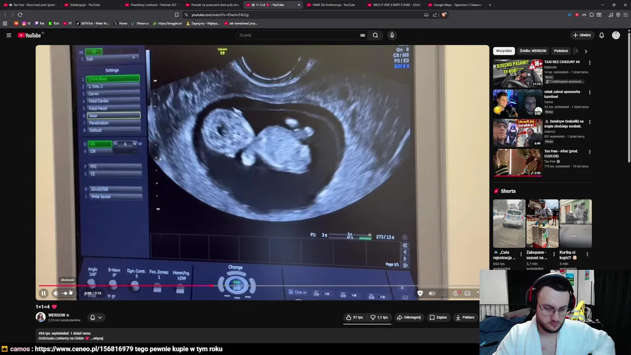Select the Źródło: WERSOW filter chip
631x355 pixels.
(x=533, y=51)
